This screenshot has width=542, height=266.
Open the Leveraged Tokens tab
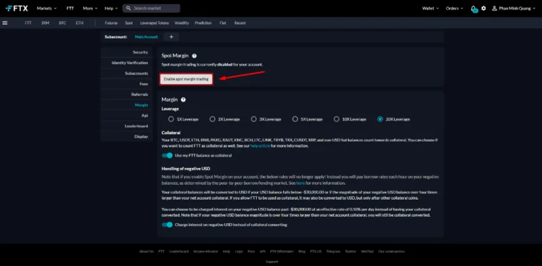pos(154,23)
